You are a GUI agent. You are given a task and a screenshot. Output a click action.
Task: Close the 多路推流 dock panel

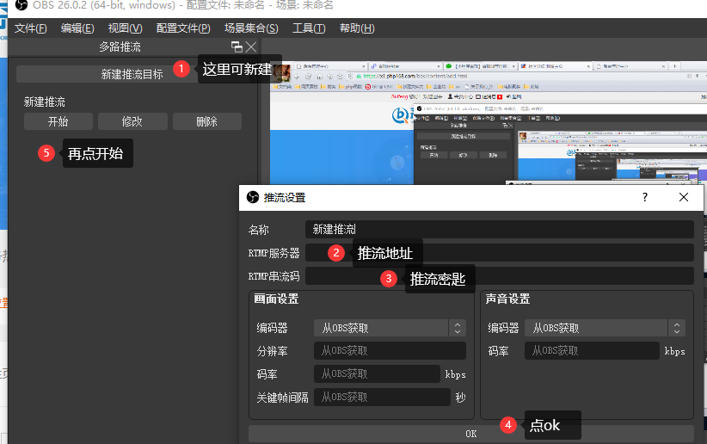point(251,47)
